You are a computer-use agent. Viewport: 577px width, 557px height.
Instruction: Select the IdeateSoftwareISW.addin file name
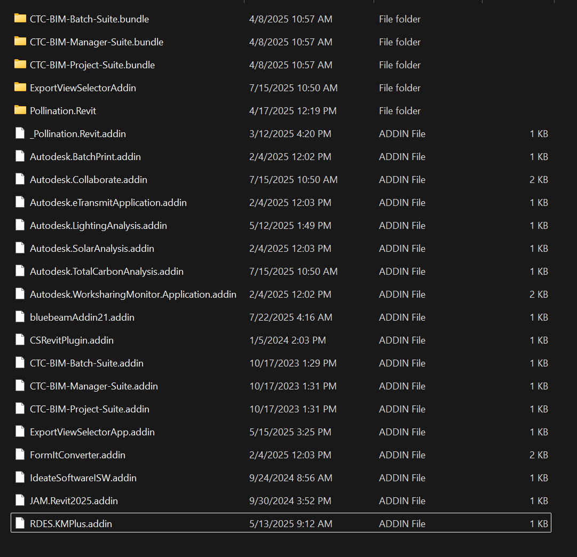(x=83, y=478)
